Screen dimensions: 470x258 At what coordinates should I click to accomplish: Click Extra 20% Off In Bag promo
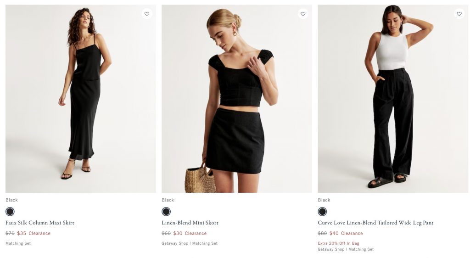coord(338,243)
